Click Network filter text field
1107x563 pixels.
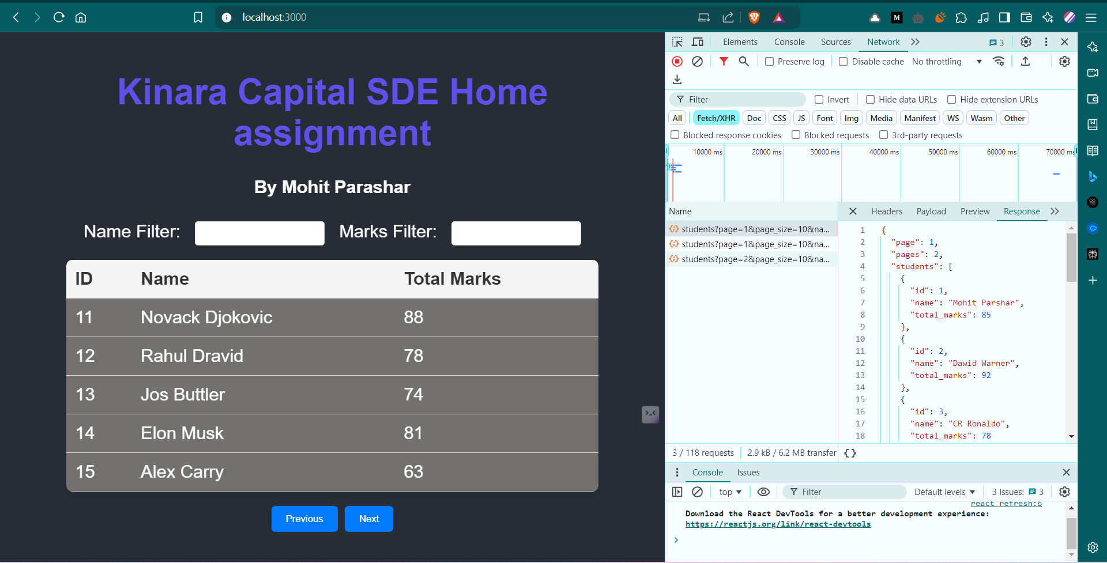click(x=738, y=100)
